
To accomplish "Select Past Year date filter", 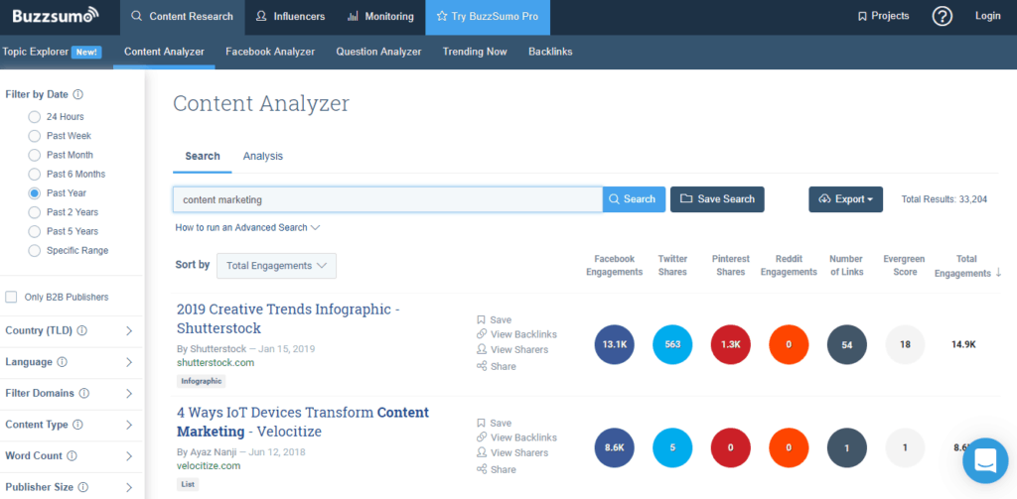I will [35, 193].
